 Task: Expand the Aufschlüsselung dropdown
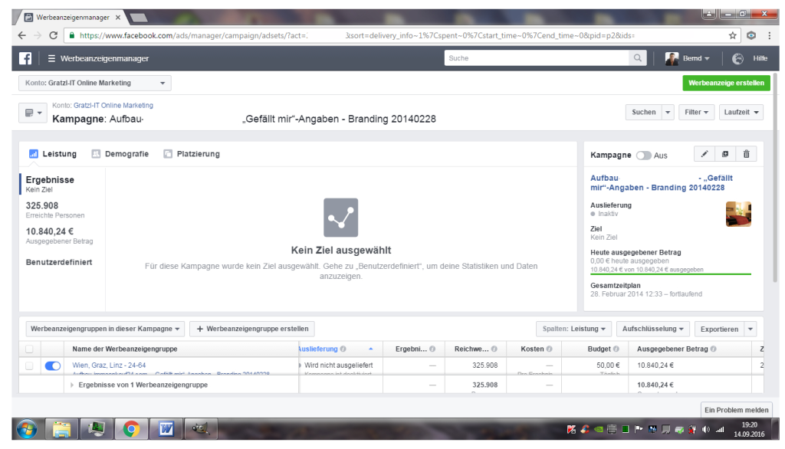click(x=652, y=329)
